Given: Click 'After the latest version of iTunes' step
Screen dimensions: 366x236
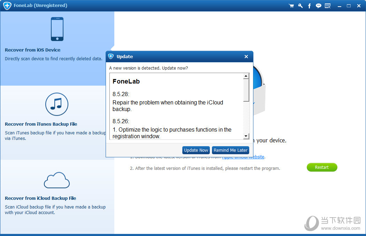Looking at the screenshot, I should coord(205,168).
